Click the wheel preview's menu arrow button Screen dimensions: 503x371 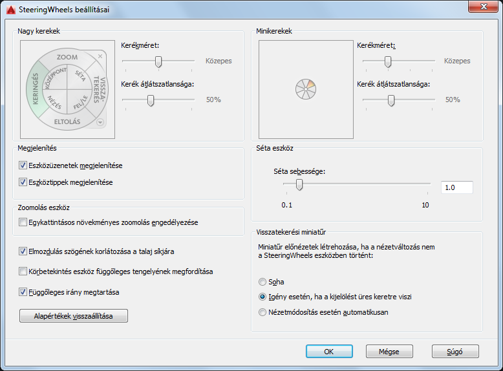click(x=100, y=122)
